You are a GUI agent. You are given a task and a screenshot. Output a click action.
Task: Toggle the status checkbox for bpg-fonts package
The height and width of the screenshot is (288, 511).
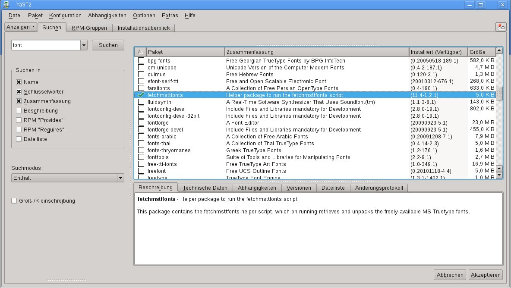(141, 60)
